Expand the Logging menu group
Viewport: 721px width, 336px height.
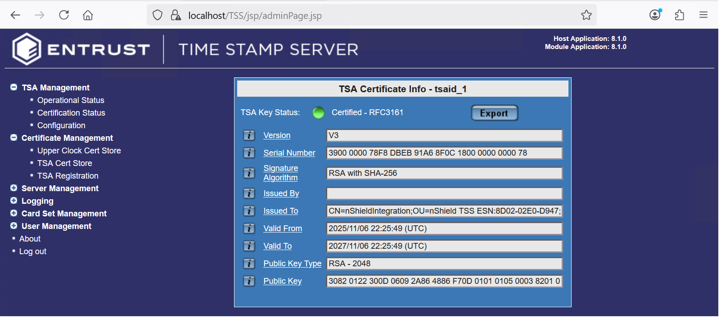click(x=14, y=201)
